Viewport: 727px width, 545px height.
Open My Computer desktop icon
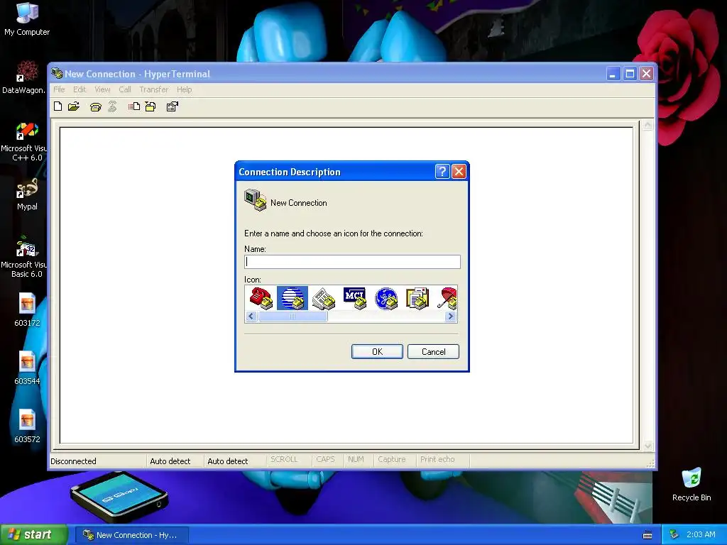(x=27, y=19)
